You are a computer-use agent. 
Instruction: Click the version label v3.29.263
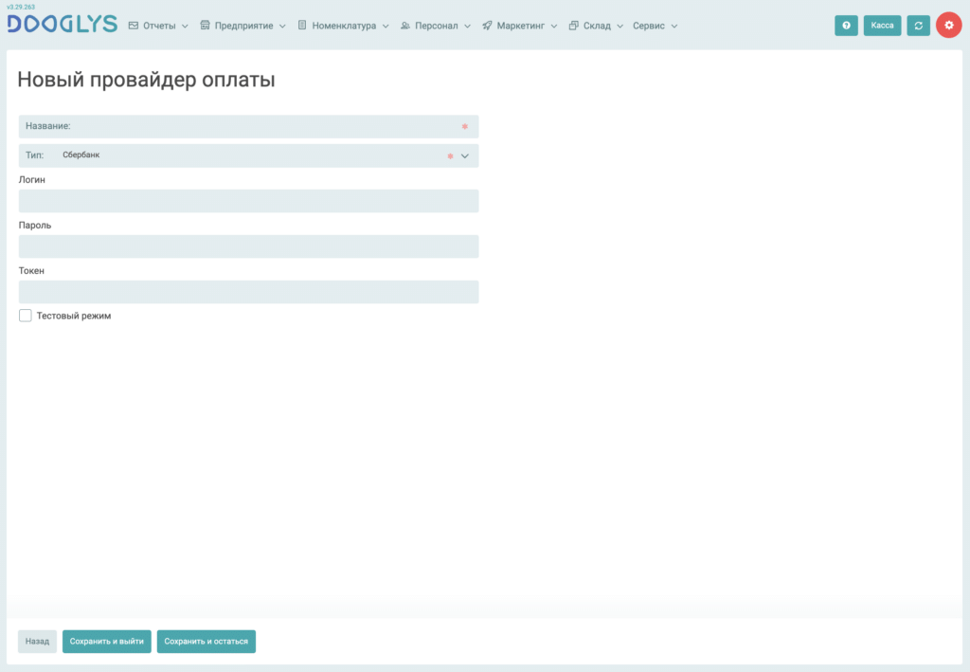(x=21, y=7)
